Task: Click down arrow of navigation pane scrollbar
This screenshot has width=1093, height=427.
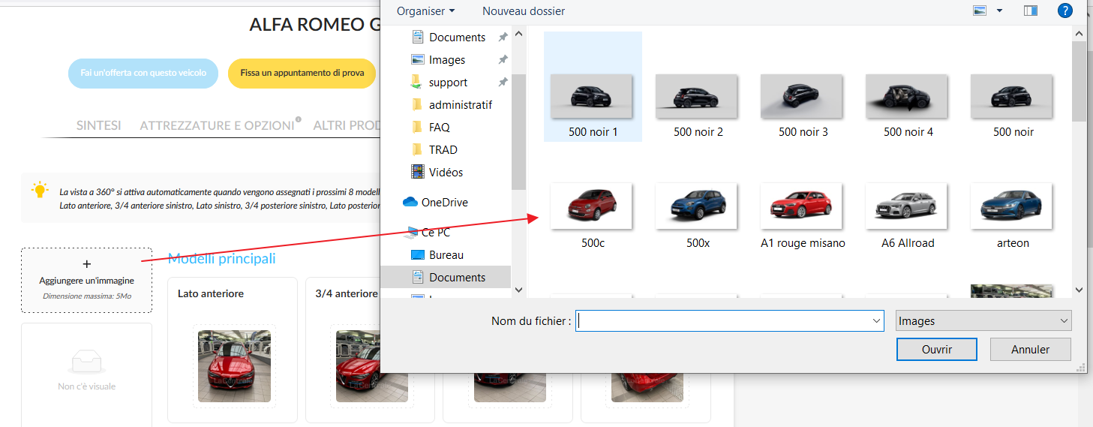Action: (518, 289)
